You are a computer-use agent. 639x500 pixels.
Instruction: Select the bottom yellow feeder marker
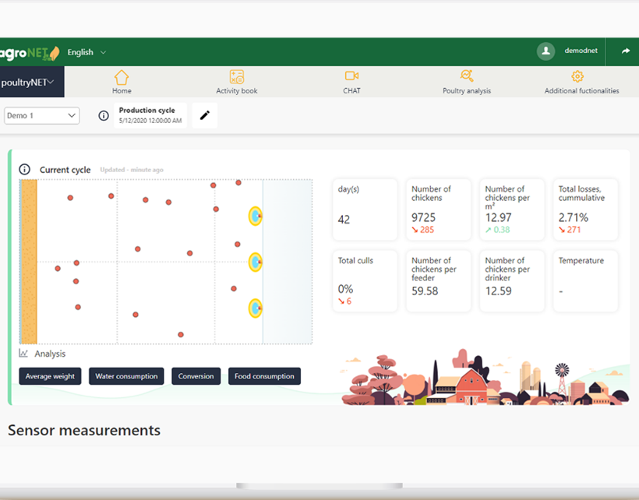tap(256, 308)
